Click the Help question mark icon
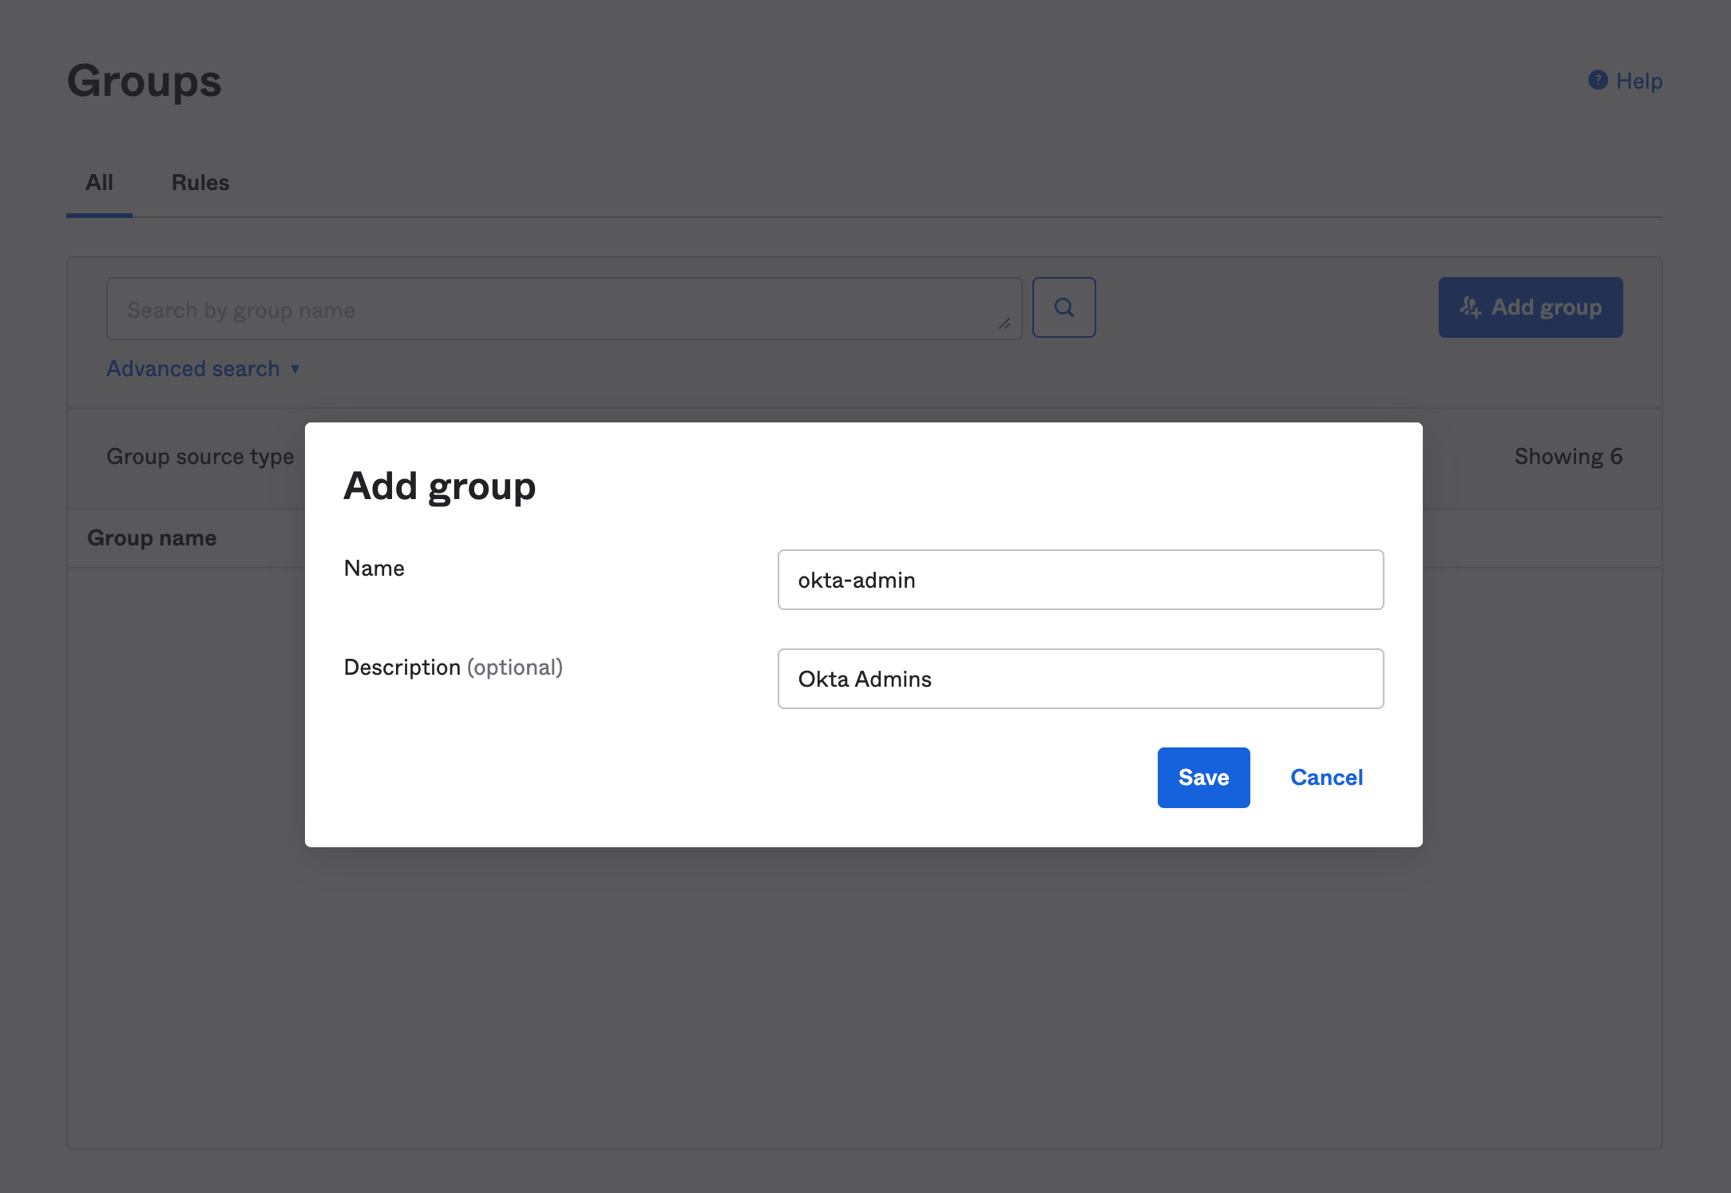The width and height of the screenshot is (1731, 1193). pos(1596,80)
